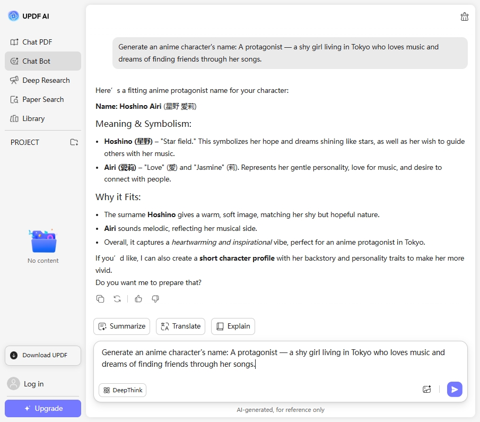This screenshot has width=480, height=422.
Task: Click the Summarize button
Action: pyautogui.click(x=121, y=326)
